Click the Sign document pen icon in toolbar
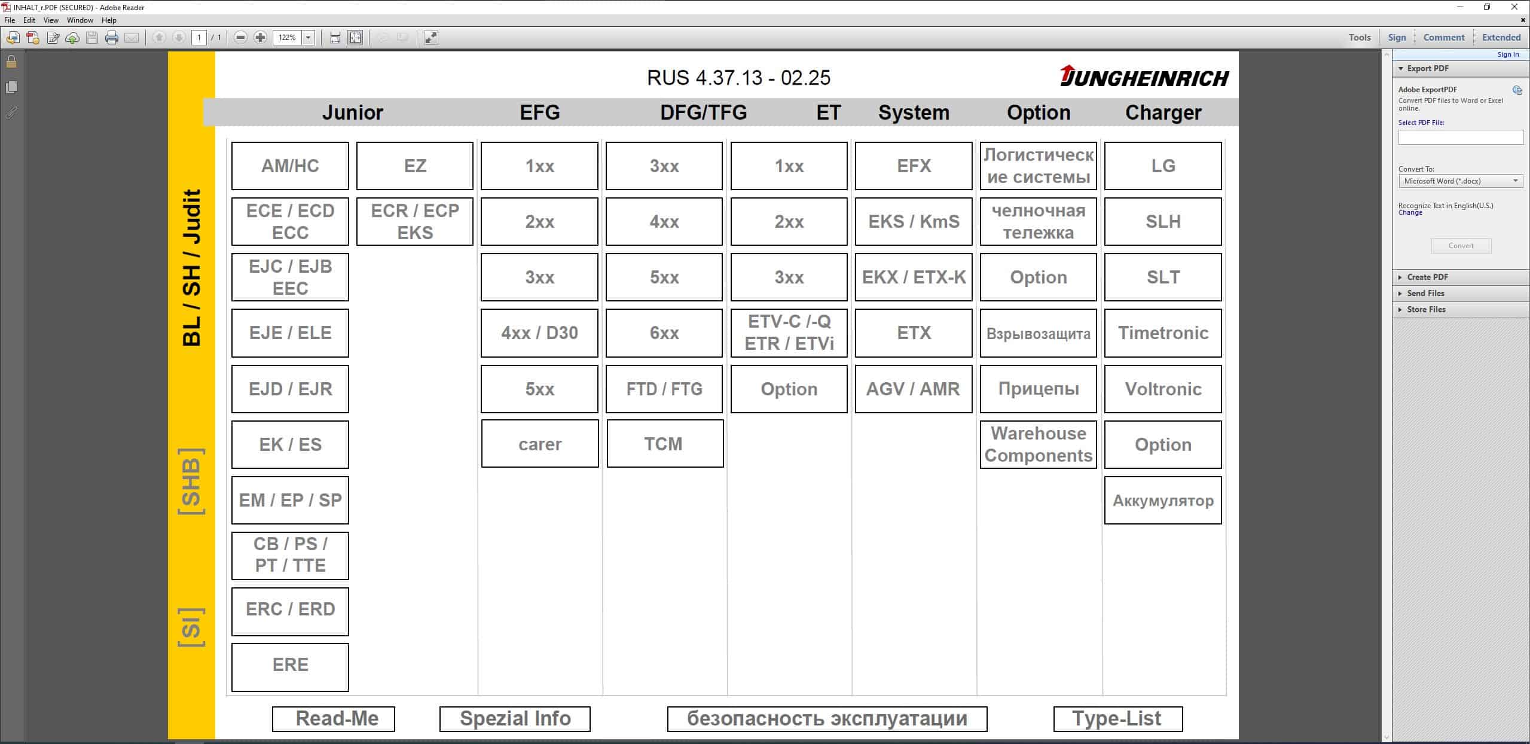Screen dimensions: 1530x744 coord(53,38)
